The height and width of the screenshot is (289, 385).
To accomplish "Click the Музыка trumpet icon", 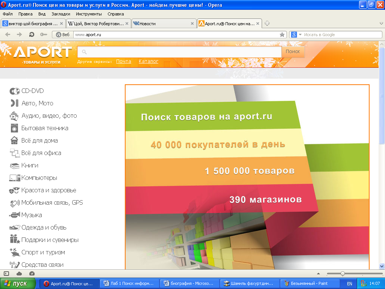I will pyautogui.click(x=15, y=215).
